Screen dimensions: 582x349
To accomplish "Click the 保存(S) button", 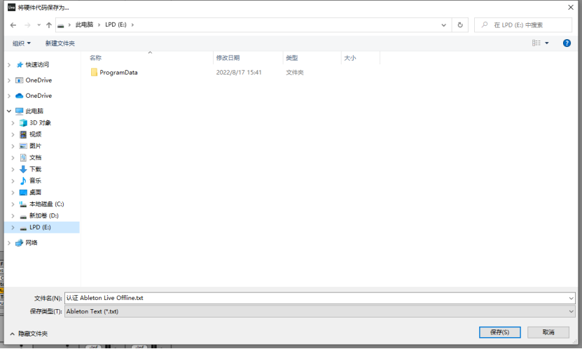I will [x=499, y=332].
